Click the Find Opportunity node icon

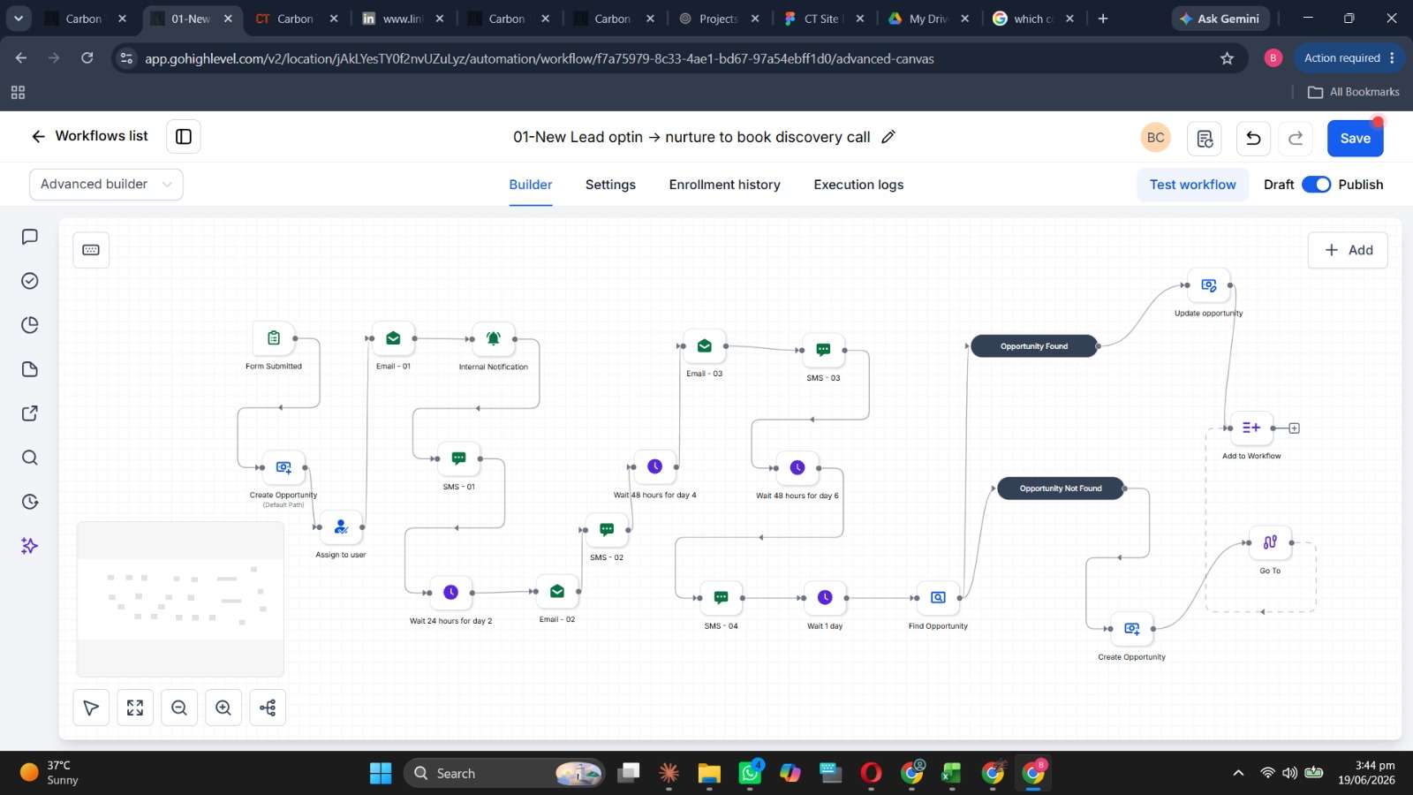939,597
